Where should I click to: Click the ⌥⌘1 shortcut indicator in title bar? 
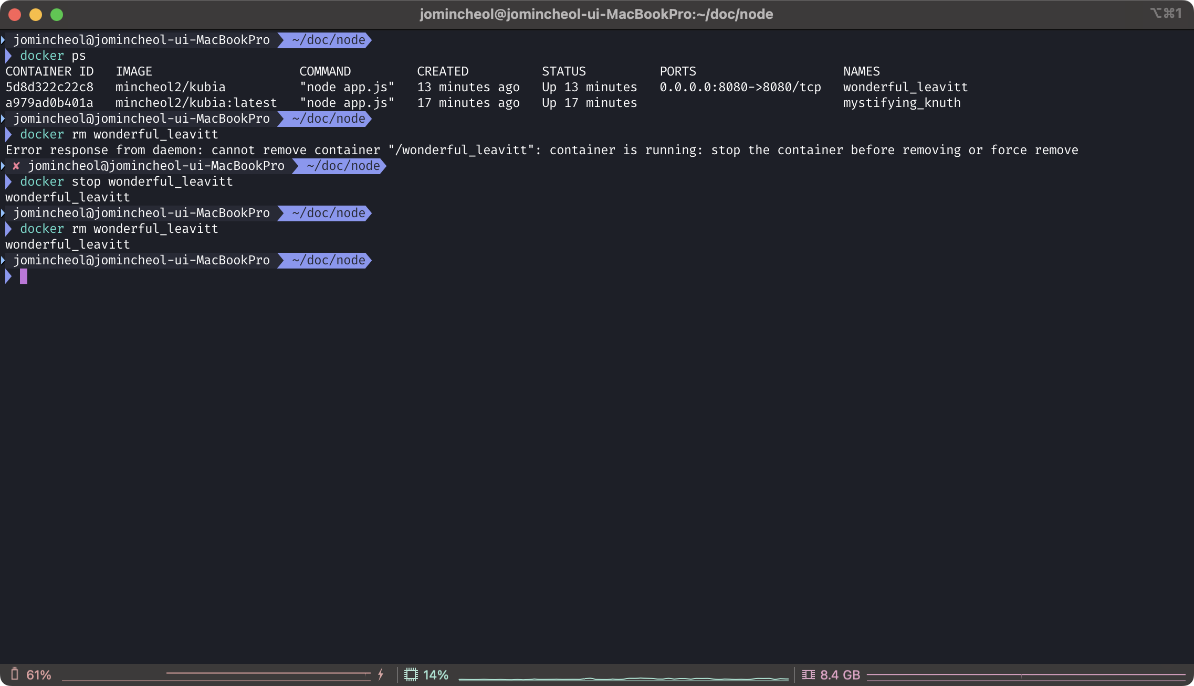click(1166, 14)
